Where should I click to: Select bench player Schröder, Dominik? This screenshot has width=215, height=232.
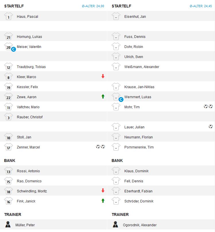point(139,201)
